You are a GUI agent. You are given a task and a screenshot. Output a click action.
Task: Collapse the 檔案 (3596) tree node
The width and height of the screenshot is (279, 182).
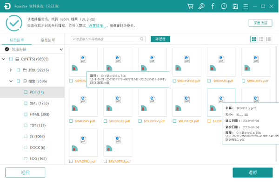tap(11, 81)
